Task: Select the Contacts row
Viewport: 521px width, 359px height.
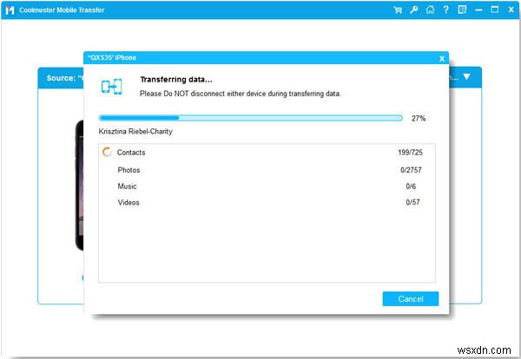Action: pos(267,153)
